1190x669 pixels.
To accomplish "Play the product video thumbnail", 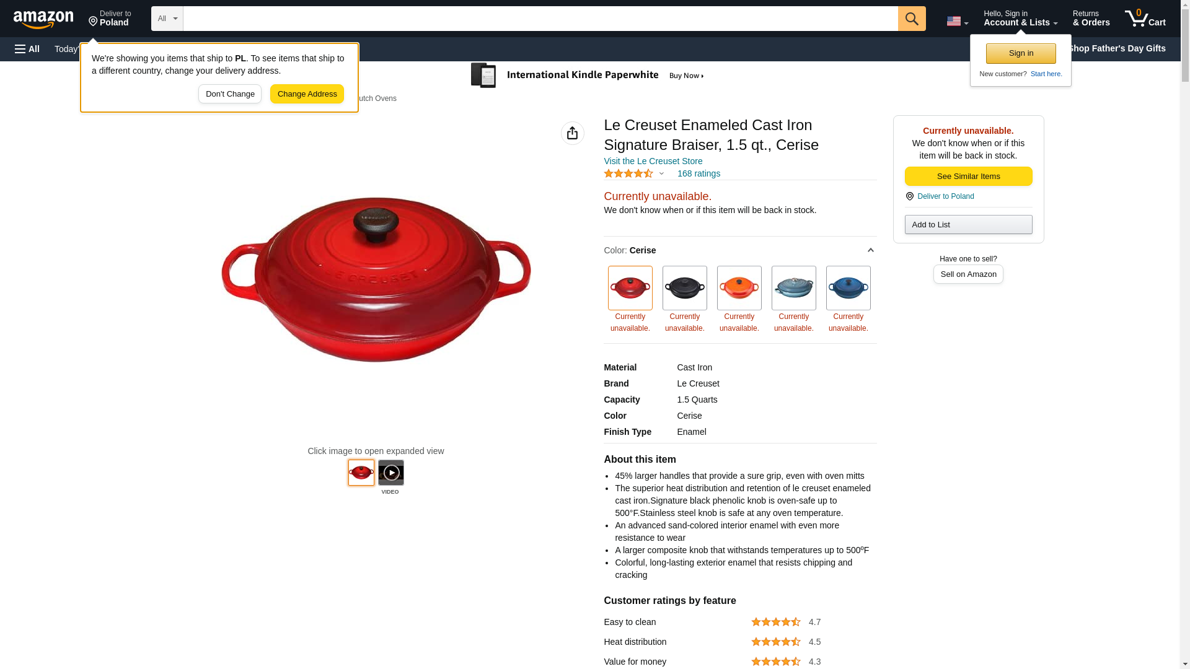I will coord(390,473).
